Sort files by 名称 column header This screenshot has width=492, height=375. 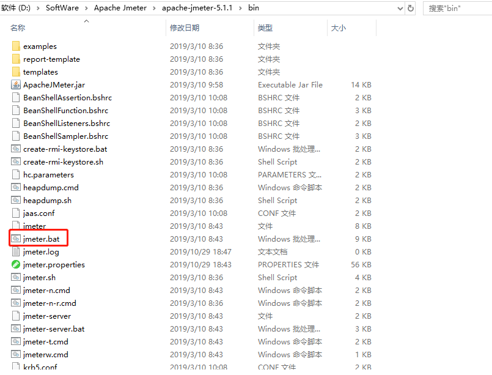18,28
